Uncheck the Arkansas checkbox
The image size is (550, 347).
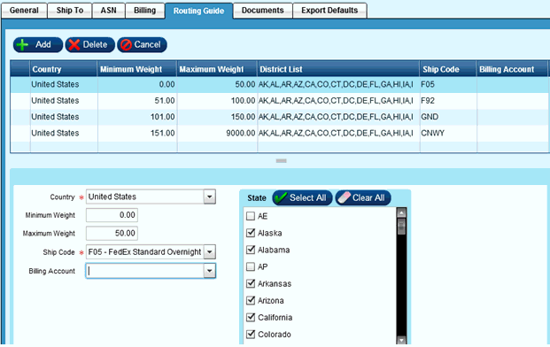[251, 283]
